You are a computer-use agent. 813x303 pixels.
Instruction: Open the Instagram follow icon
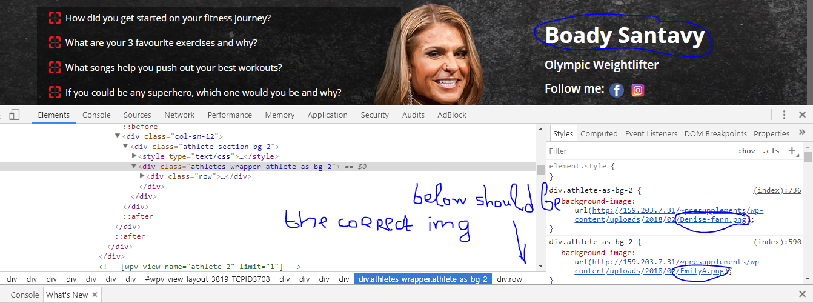coord(637,90)
